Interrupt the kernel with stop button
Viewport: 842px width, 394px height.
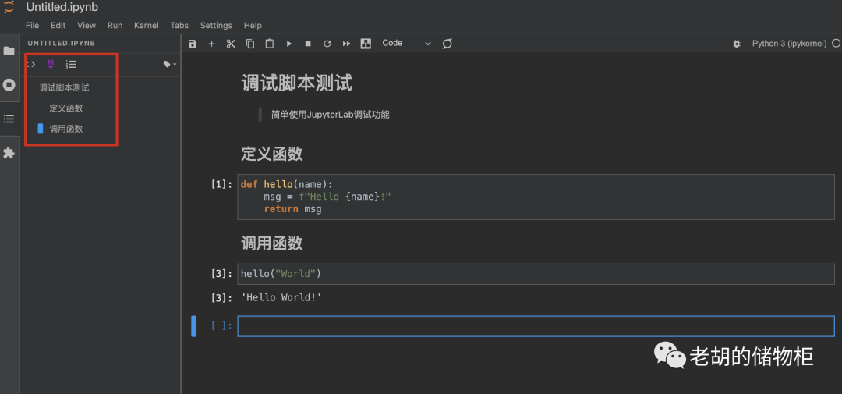[308, 44]
